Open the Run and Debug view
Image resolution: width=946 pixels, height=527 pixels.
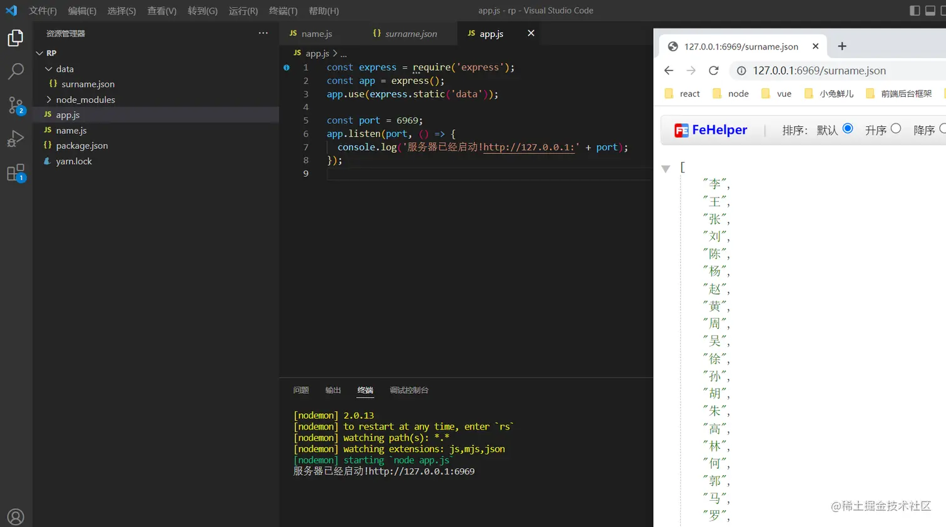click(x=16, y=138)
